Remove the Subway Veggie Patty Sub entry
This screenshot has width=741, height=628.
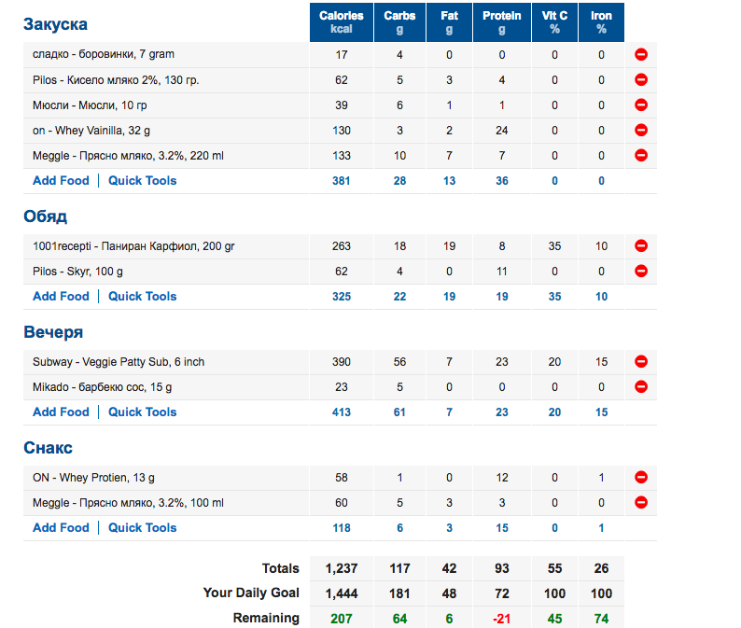point(641,362)
